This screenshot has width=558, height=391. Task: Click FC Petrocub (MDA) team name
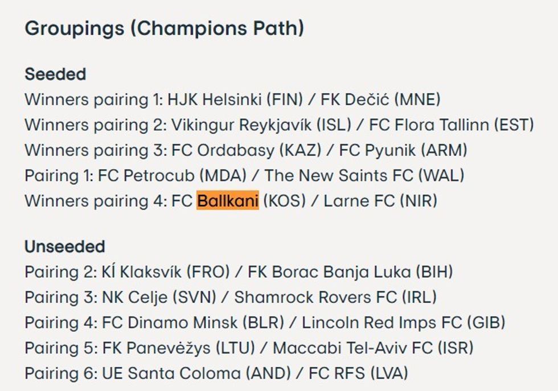(172, 175)
